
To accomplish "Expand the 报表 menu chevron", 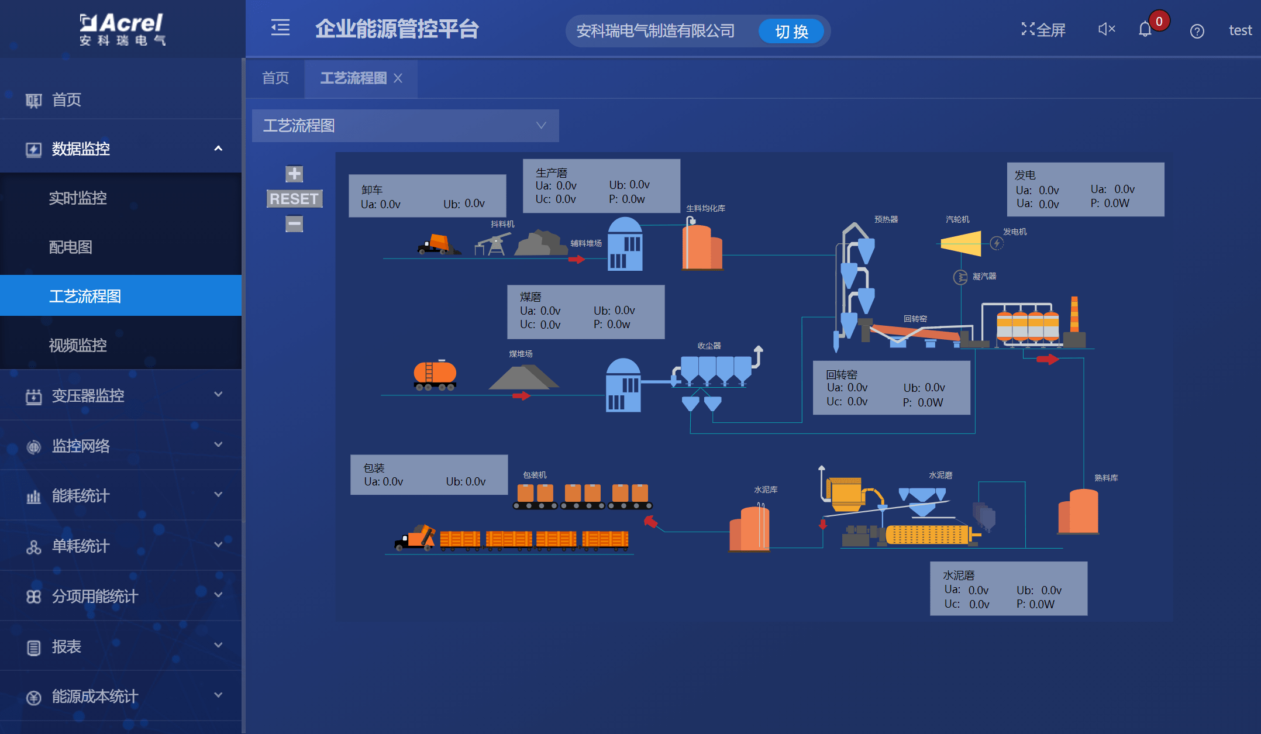I will coord(218,646).
